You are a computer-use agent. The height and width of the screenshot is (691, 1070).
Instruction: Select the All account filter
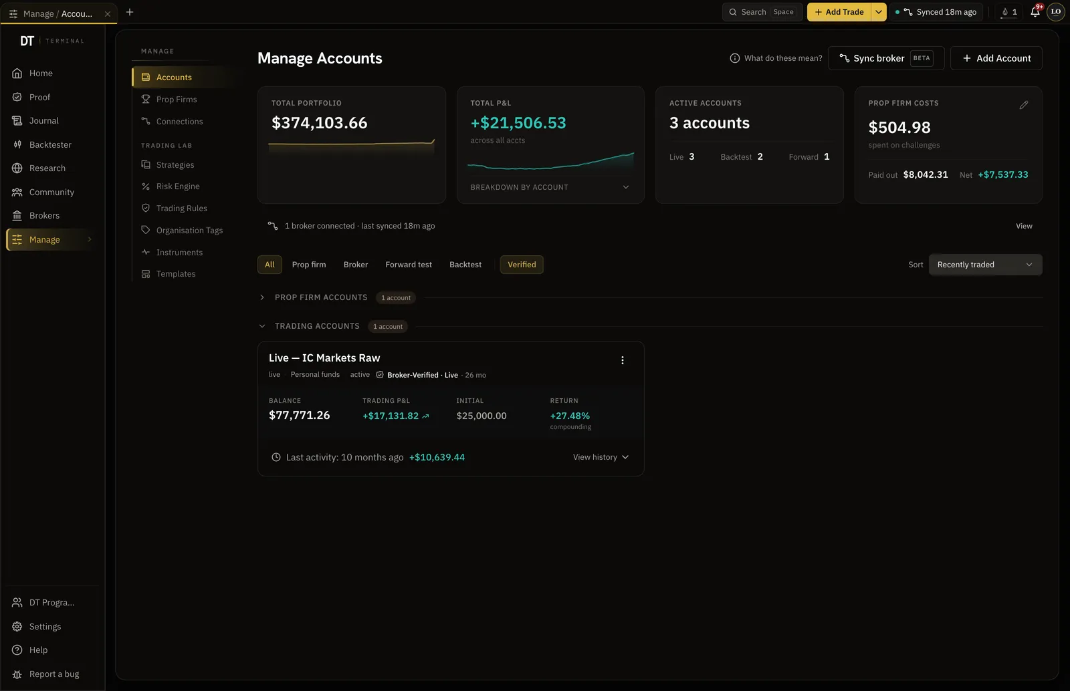[270, 265]
